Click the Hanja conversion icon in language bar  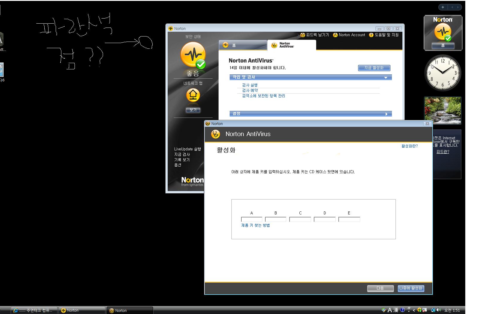(396, 310)
